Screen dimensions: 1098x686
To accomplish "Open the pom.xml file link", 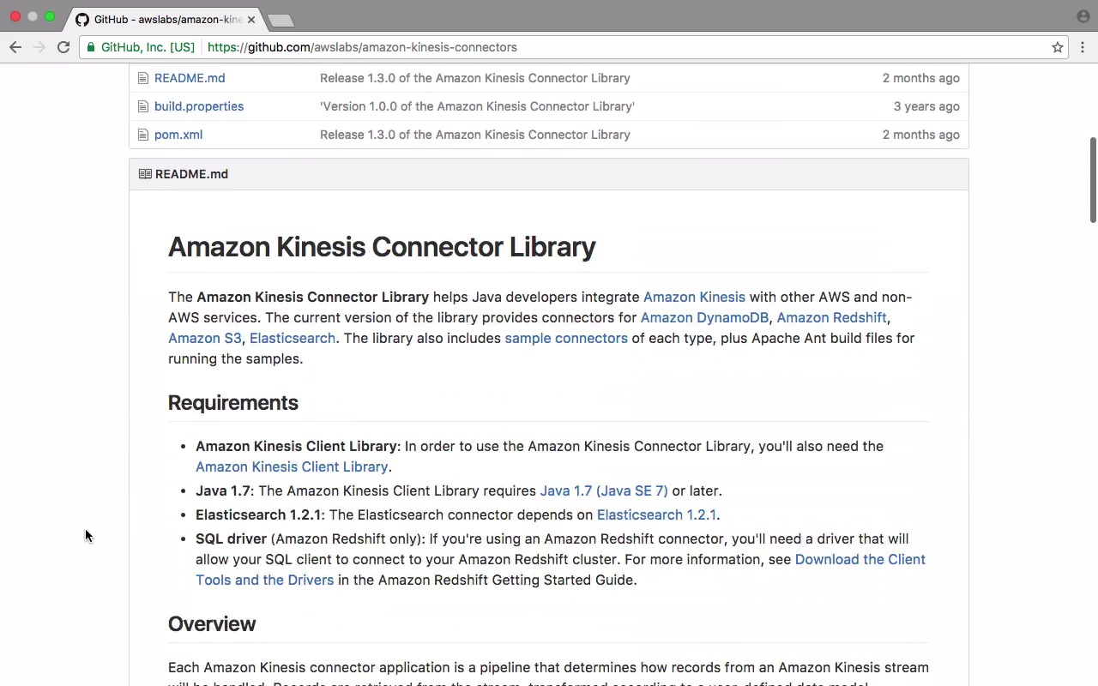I will pos(178,135).
